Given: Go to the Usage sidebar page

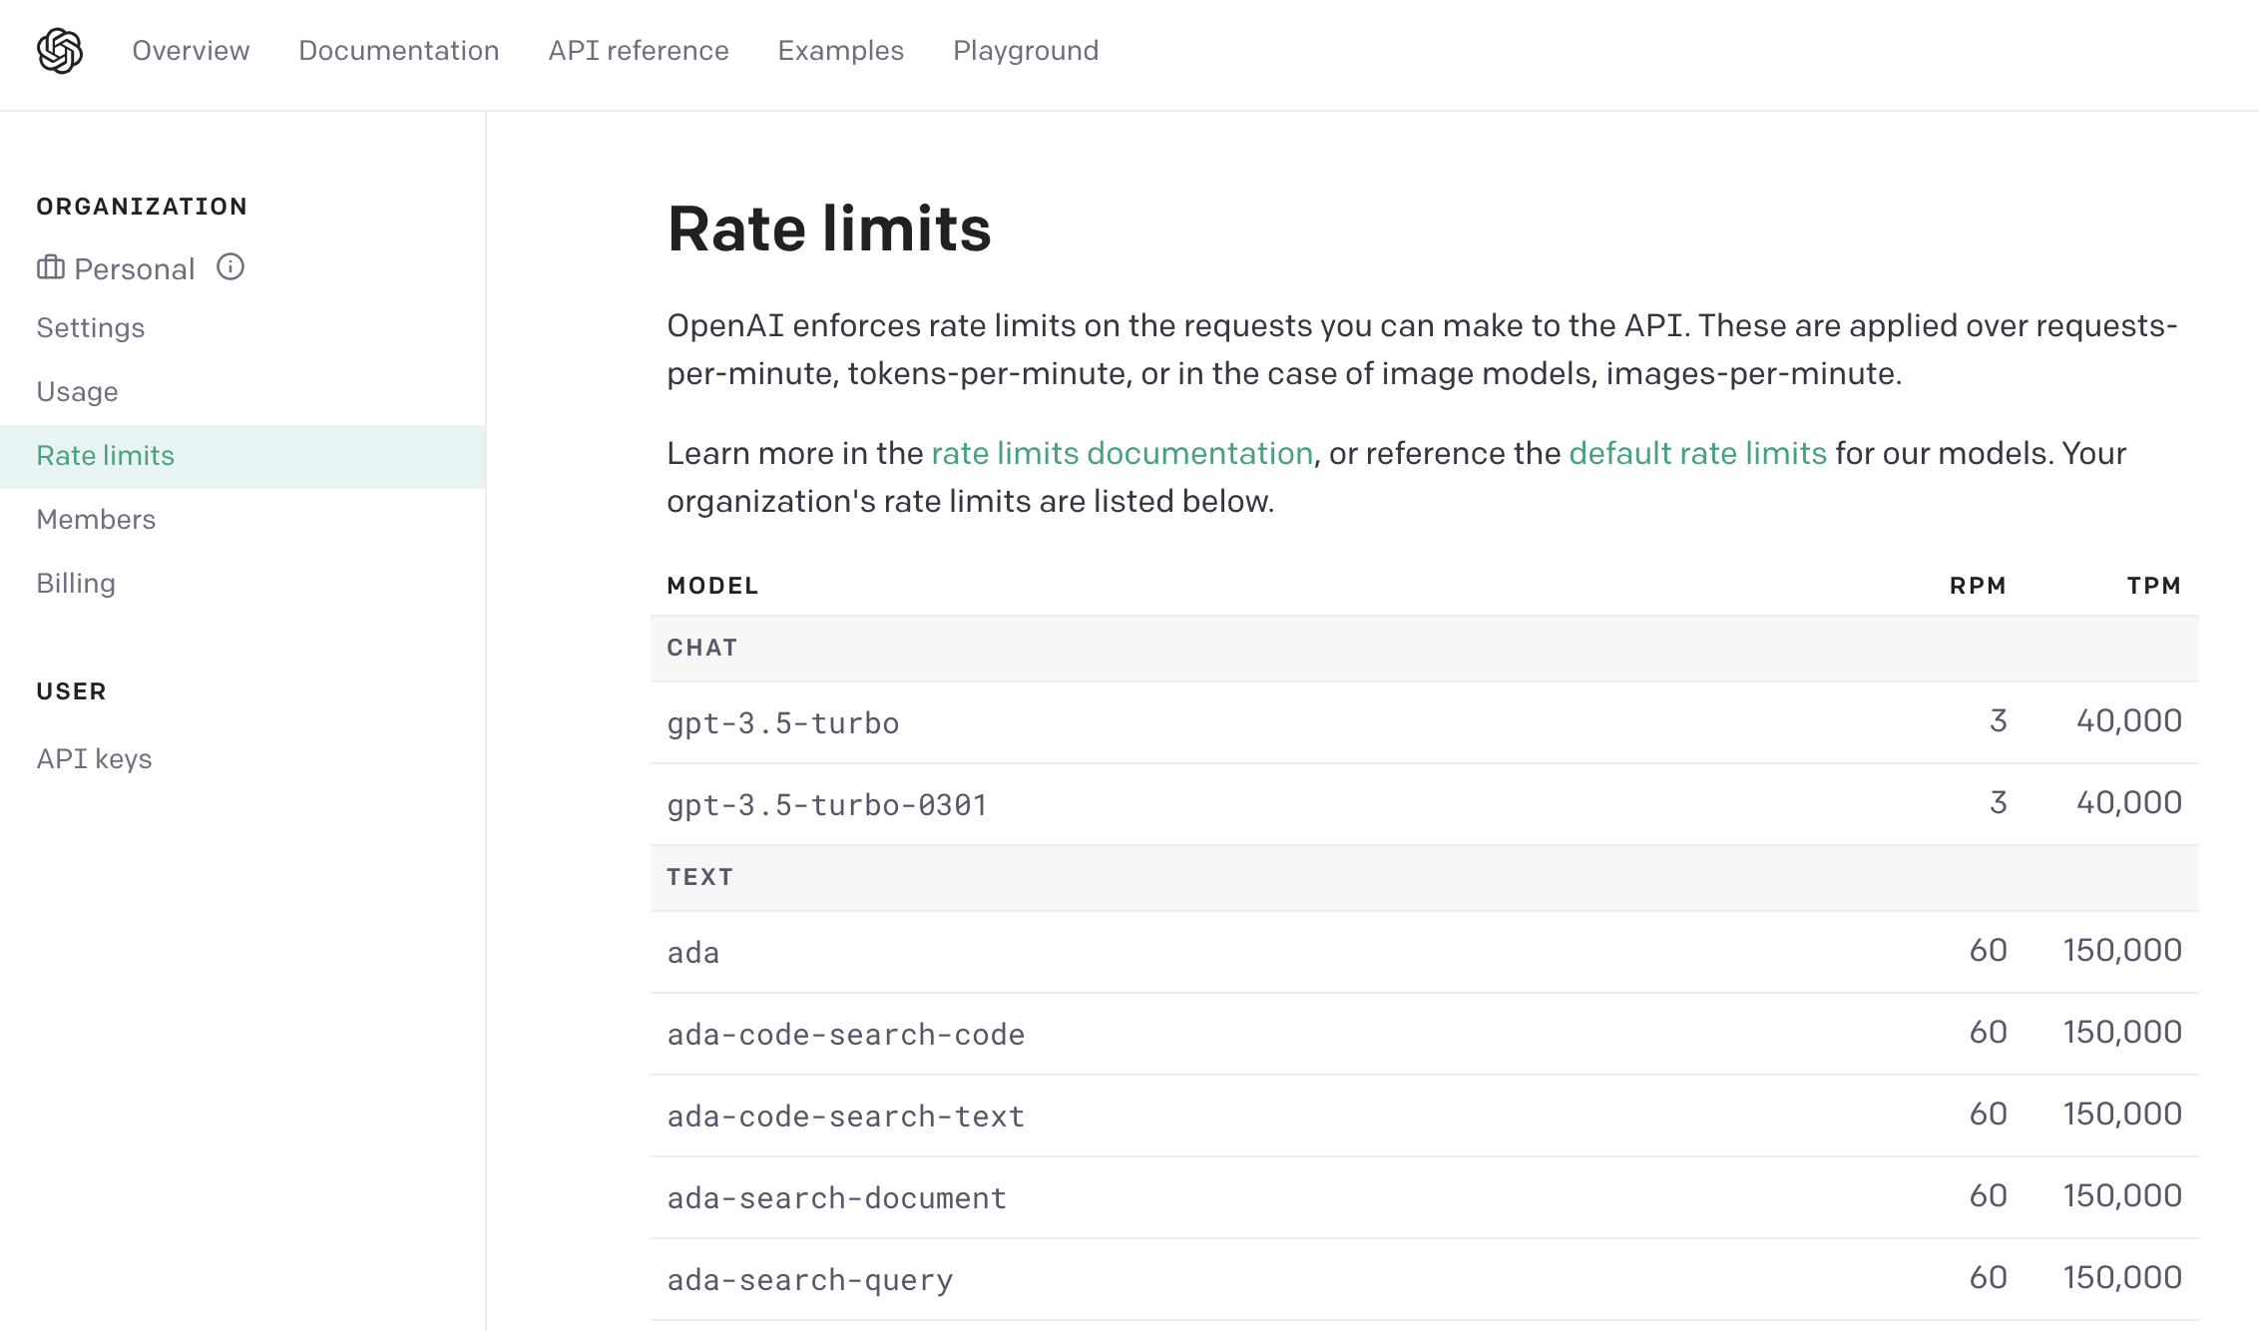Looking at the screenshot, I should coord(78,392).
